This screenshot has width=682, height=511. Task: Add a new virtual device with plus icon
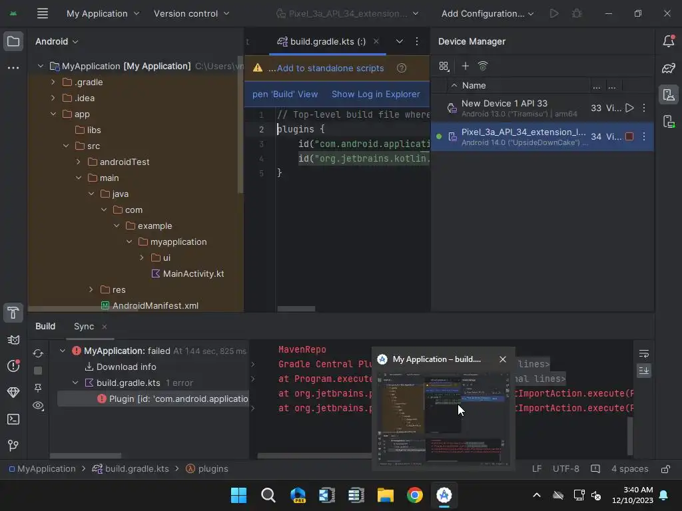[465, 66]
